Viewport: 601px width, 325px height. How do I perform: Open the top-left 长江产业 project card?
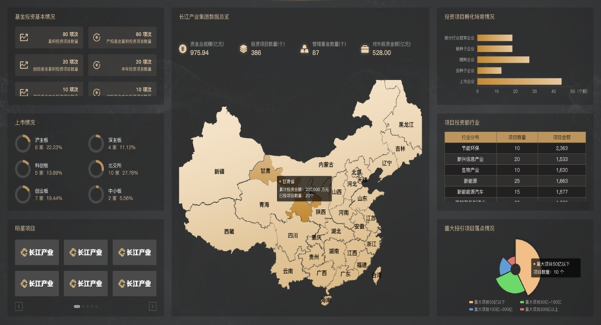pyautogui.click(x=37, y=252)
